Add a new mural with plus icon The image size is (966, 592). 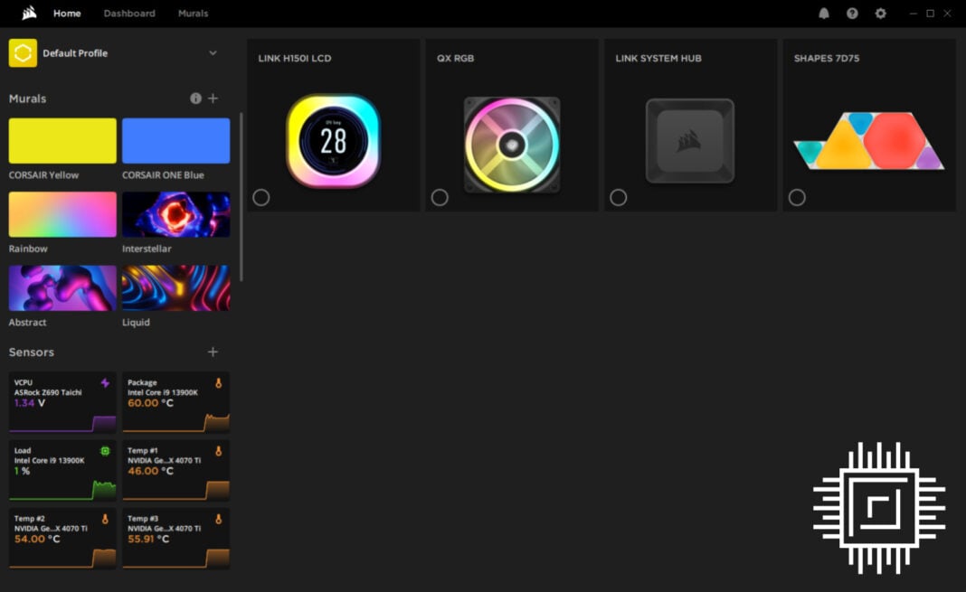click(x=213, y=99)
